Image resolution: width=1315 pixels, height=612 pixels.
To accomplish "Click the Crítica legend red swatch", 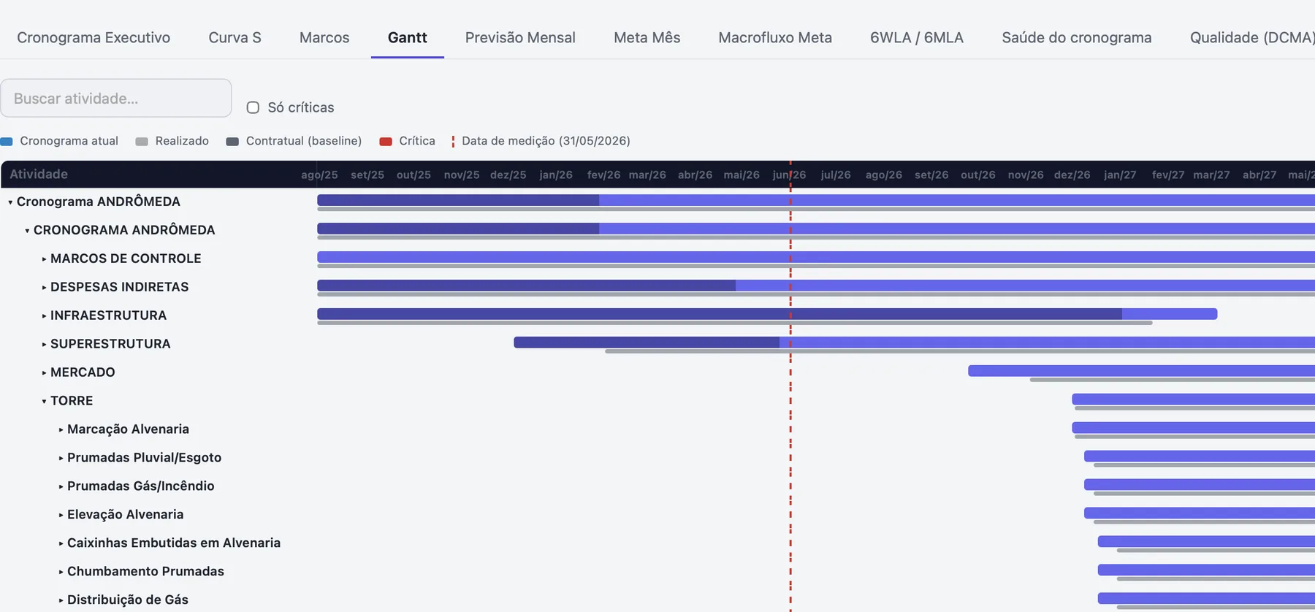I will 386,141.
